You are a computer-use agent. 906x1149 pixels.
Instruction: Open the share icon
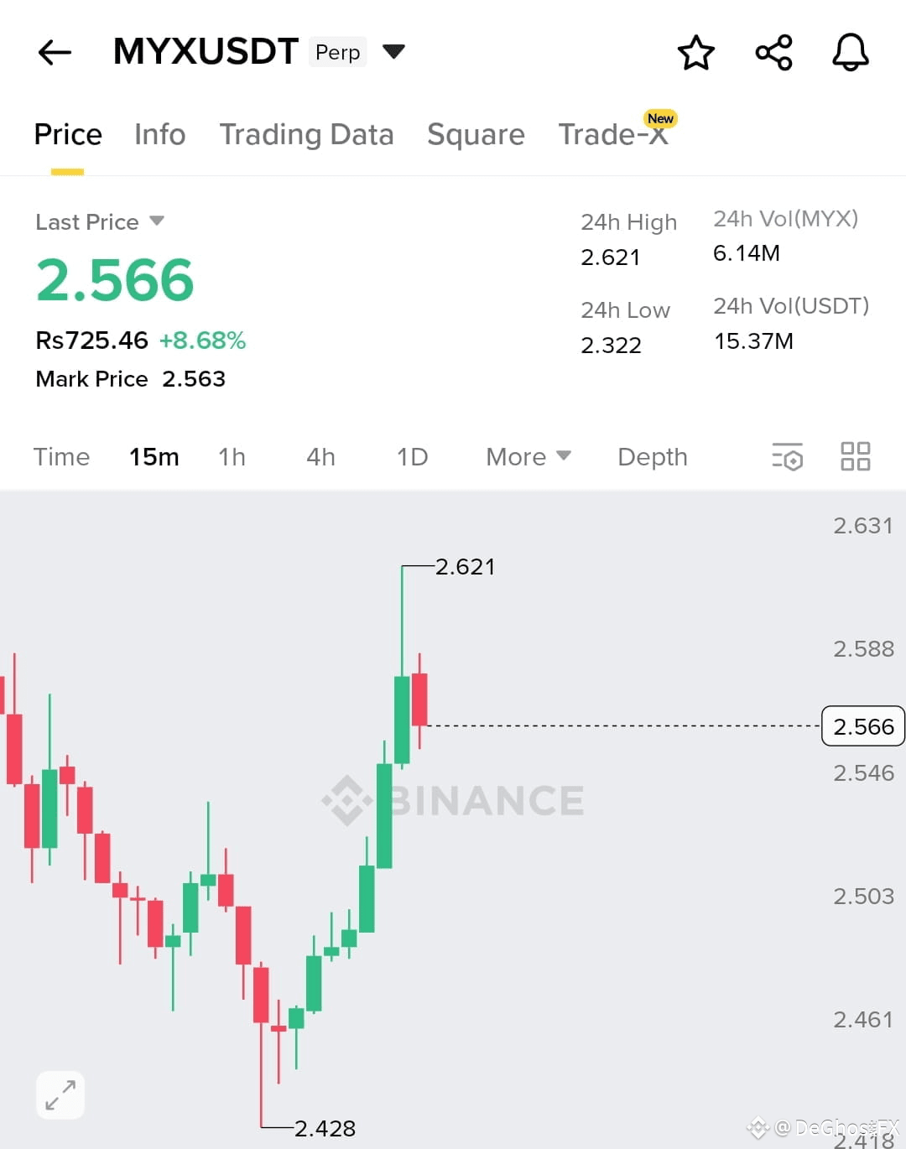773,52
